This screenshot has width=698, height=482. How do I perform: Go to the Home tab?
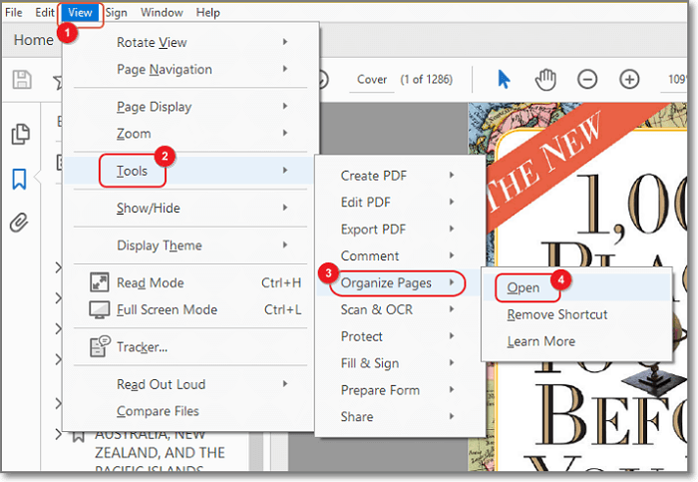click(33, 40)
